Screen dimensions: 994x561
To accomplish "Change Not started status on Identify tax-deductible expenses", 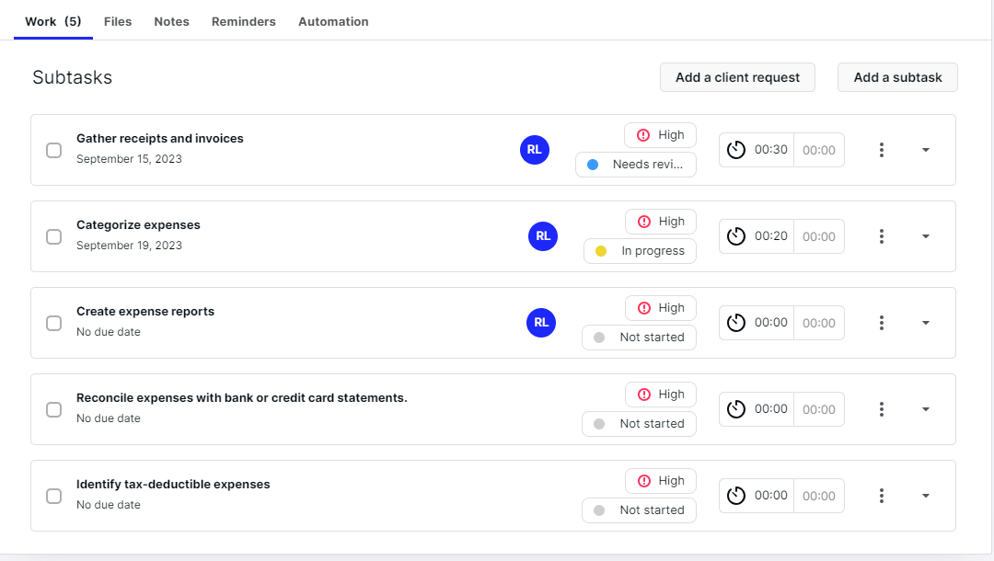I will pyautogui.click(x=639, y=510).
